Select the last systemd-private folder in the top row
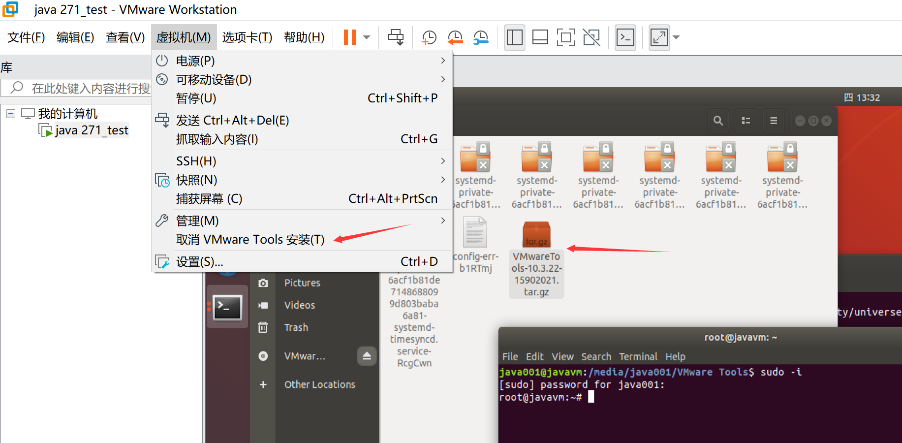 782,176
